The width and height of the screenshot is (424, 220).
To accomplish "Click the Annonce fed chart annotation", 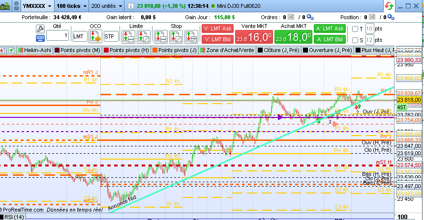I will [x=122, y=203].
